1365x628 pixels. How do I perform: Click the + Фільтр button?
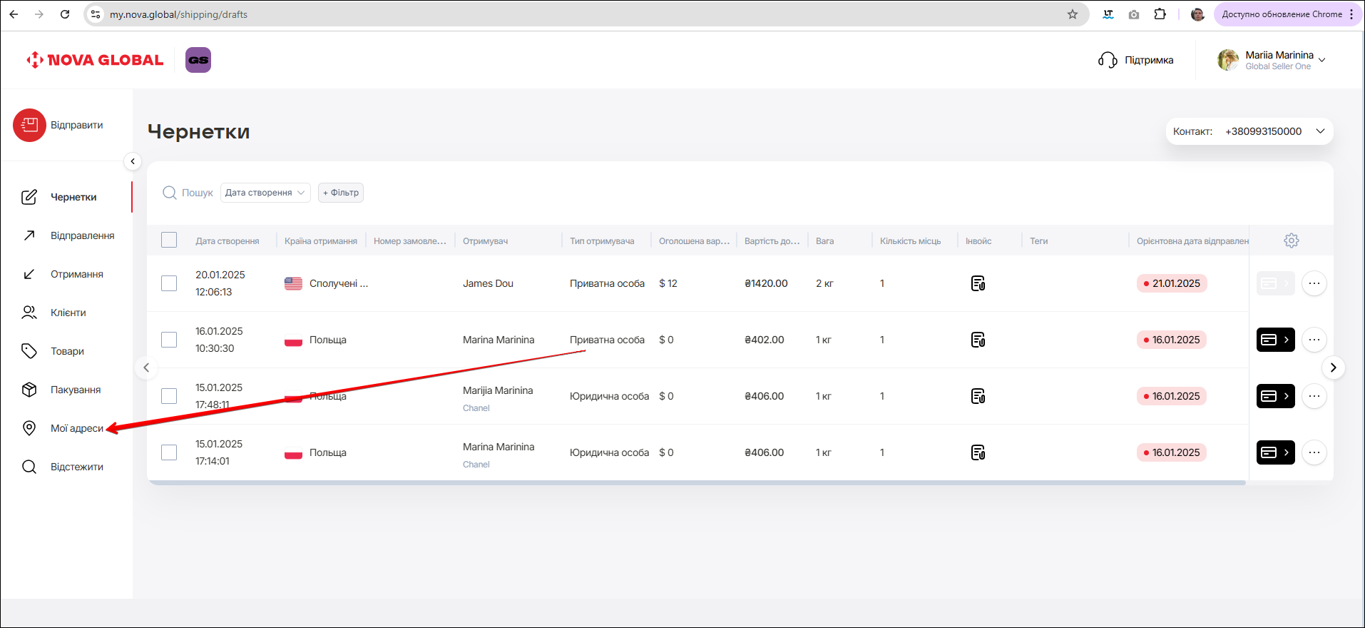[341, 193]
